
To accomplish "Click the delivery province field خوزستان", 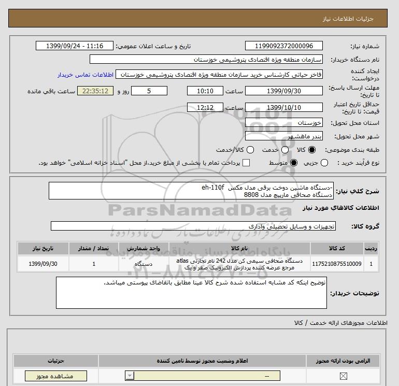I will click(x=284, y=123).
